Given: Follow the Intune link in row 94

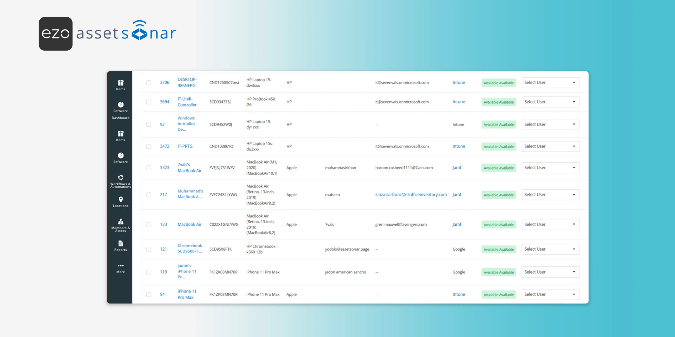Looking at the screenshot, I should pos(459,295).
